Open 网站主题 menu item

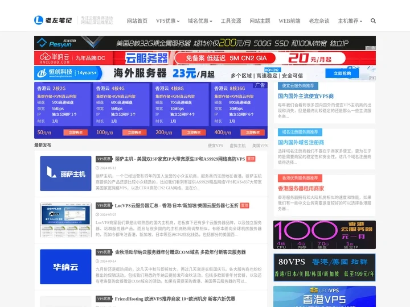(260, 21)
